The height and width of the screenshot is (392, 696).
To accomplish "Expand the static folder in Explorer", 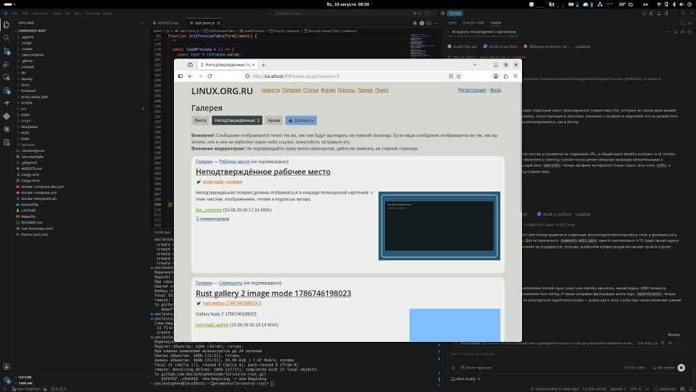I will [25, 115].
